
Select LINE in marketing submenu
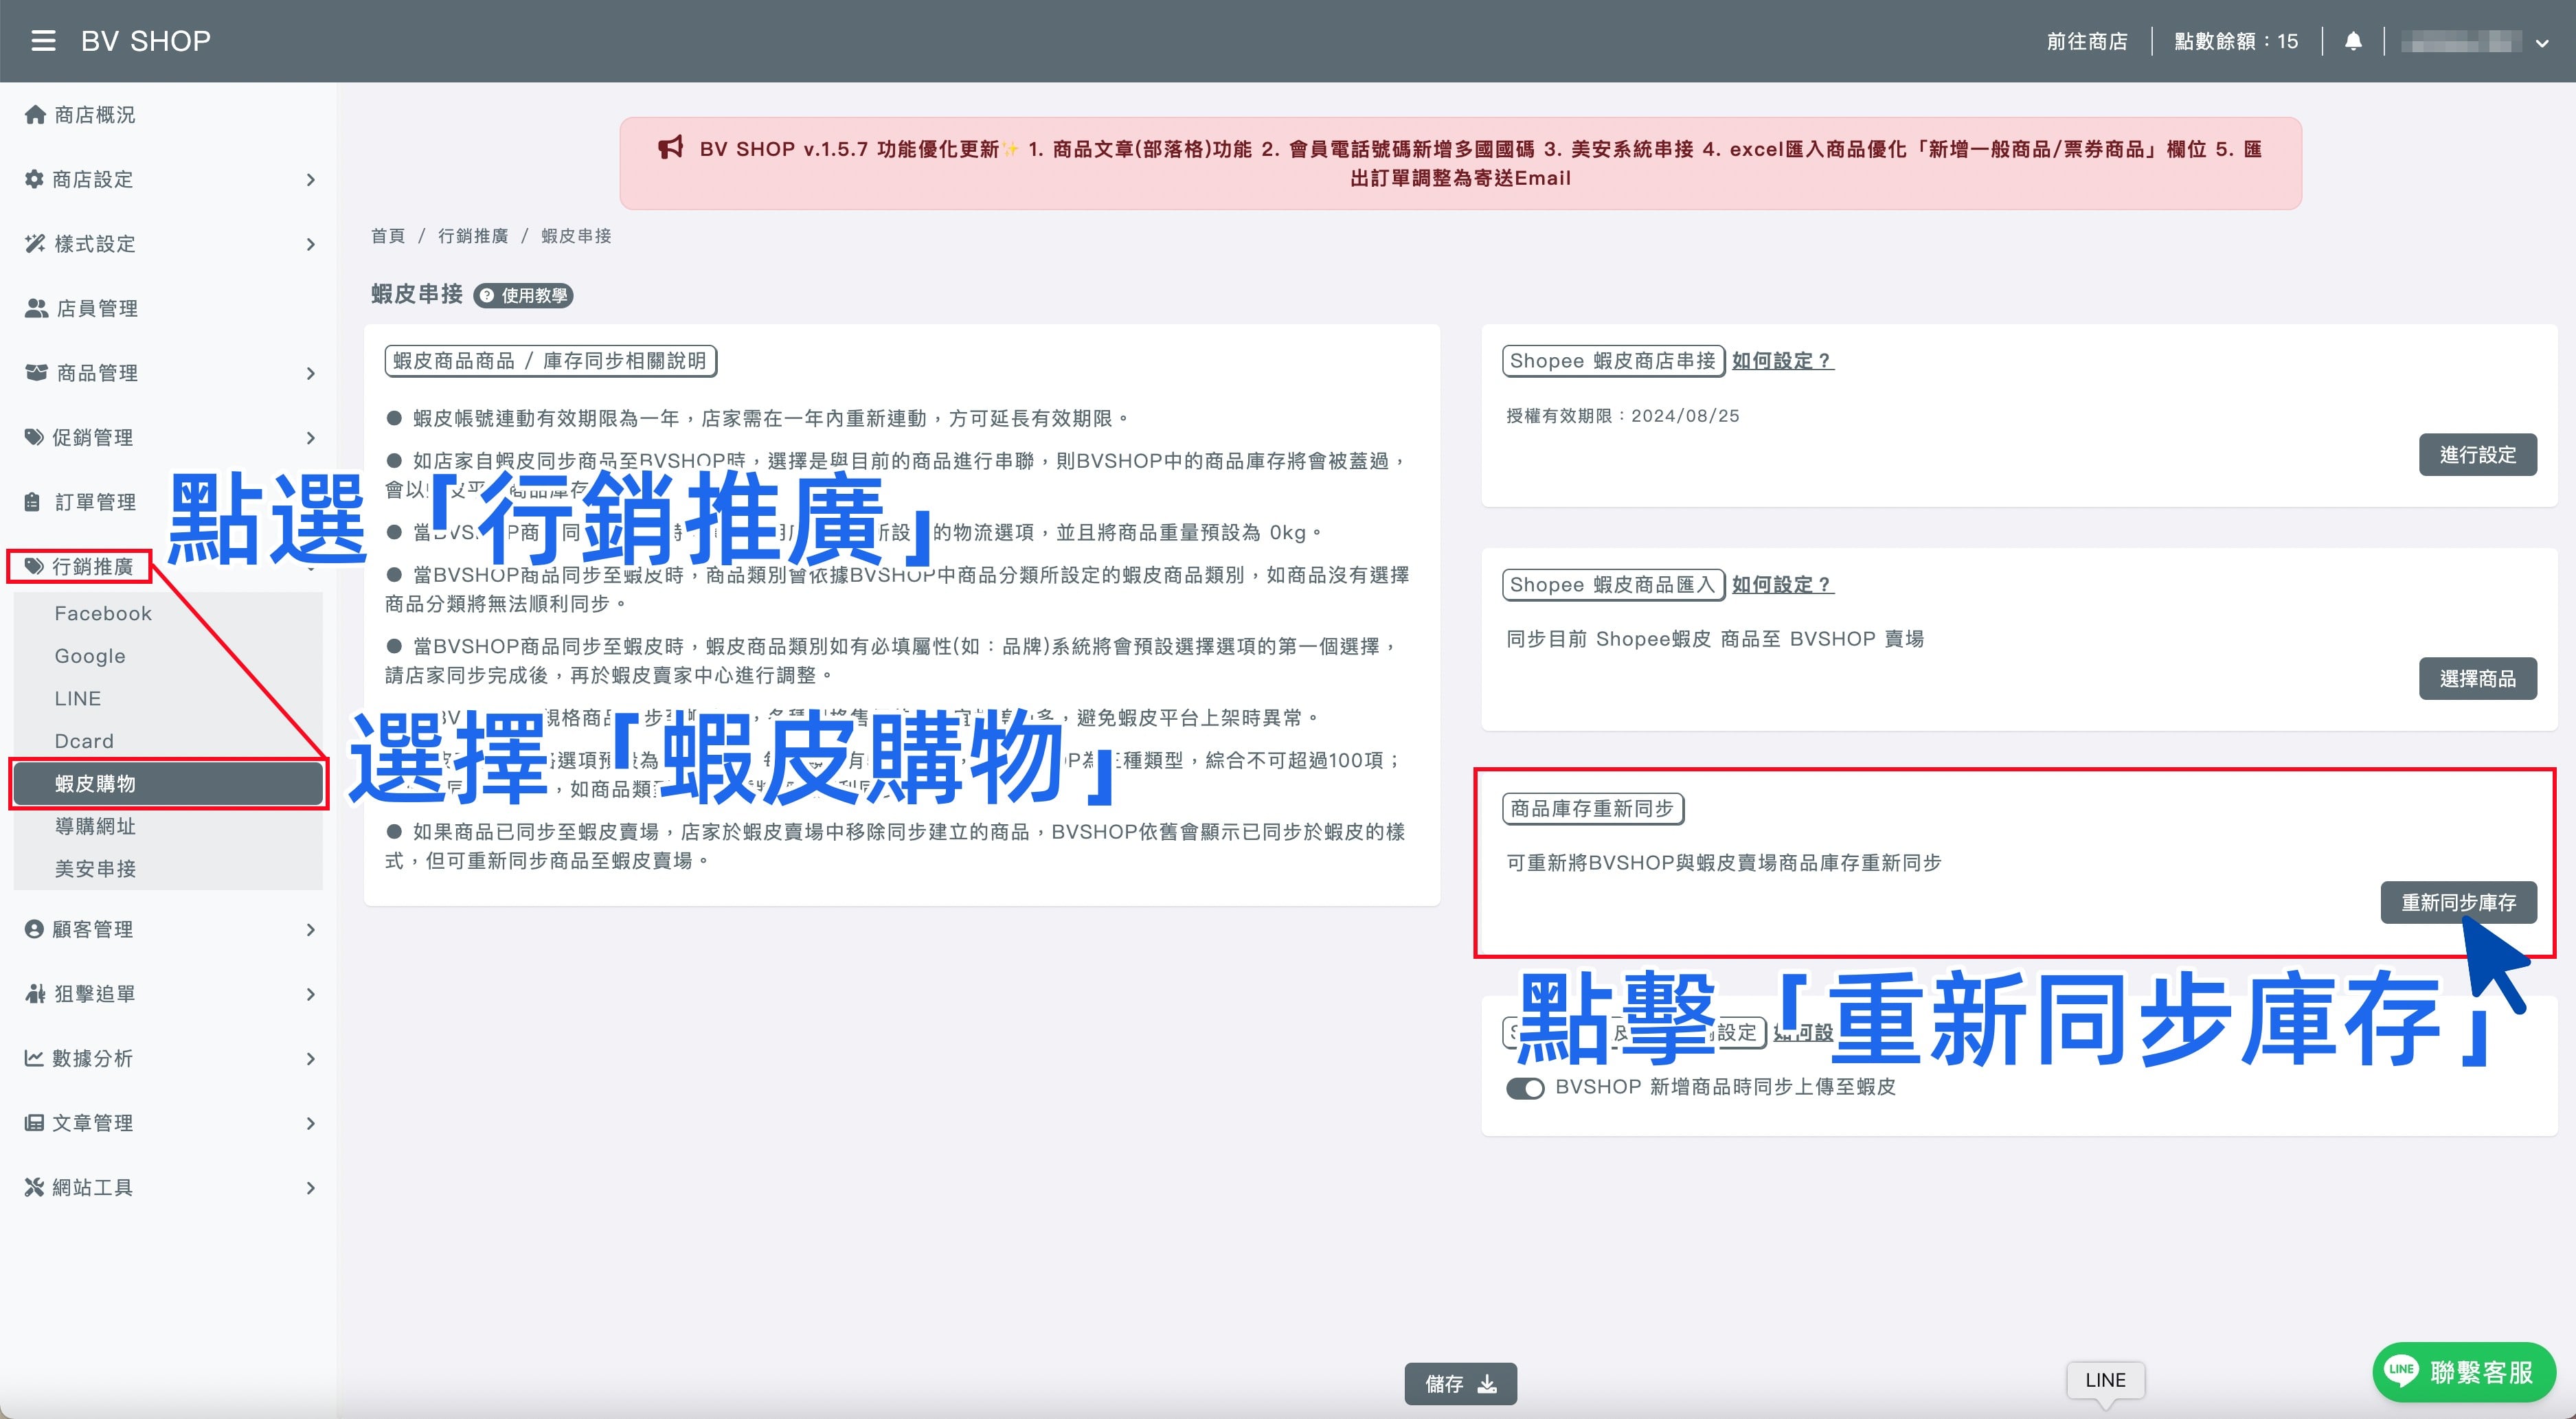tap(78, 698)
